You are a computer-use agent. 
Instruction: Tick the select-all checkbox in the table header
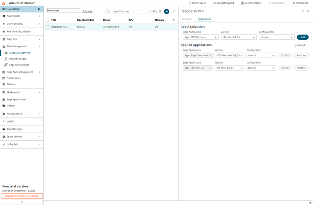(47, 20)
